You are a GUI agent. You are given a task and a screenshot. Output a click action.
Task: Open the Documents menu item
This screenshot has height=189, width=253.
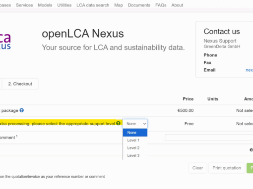(139, 5)
